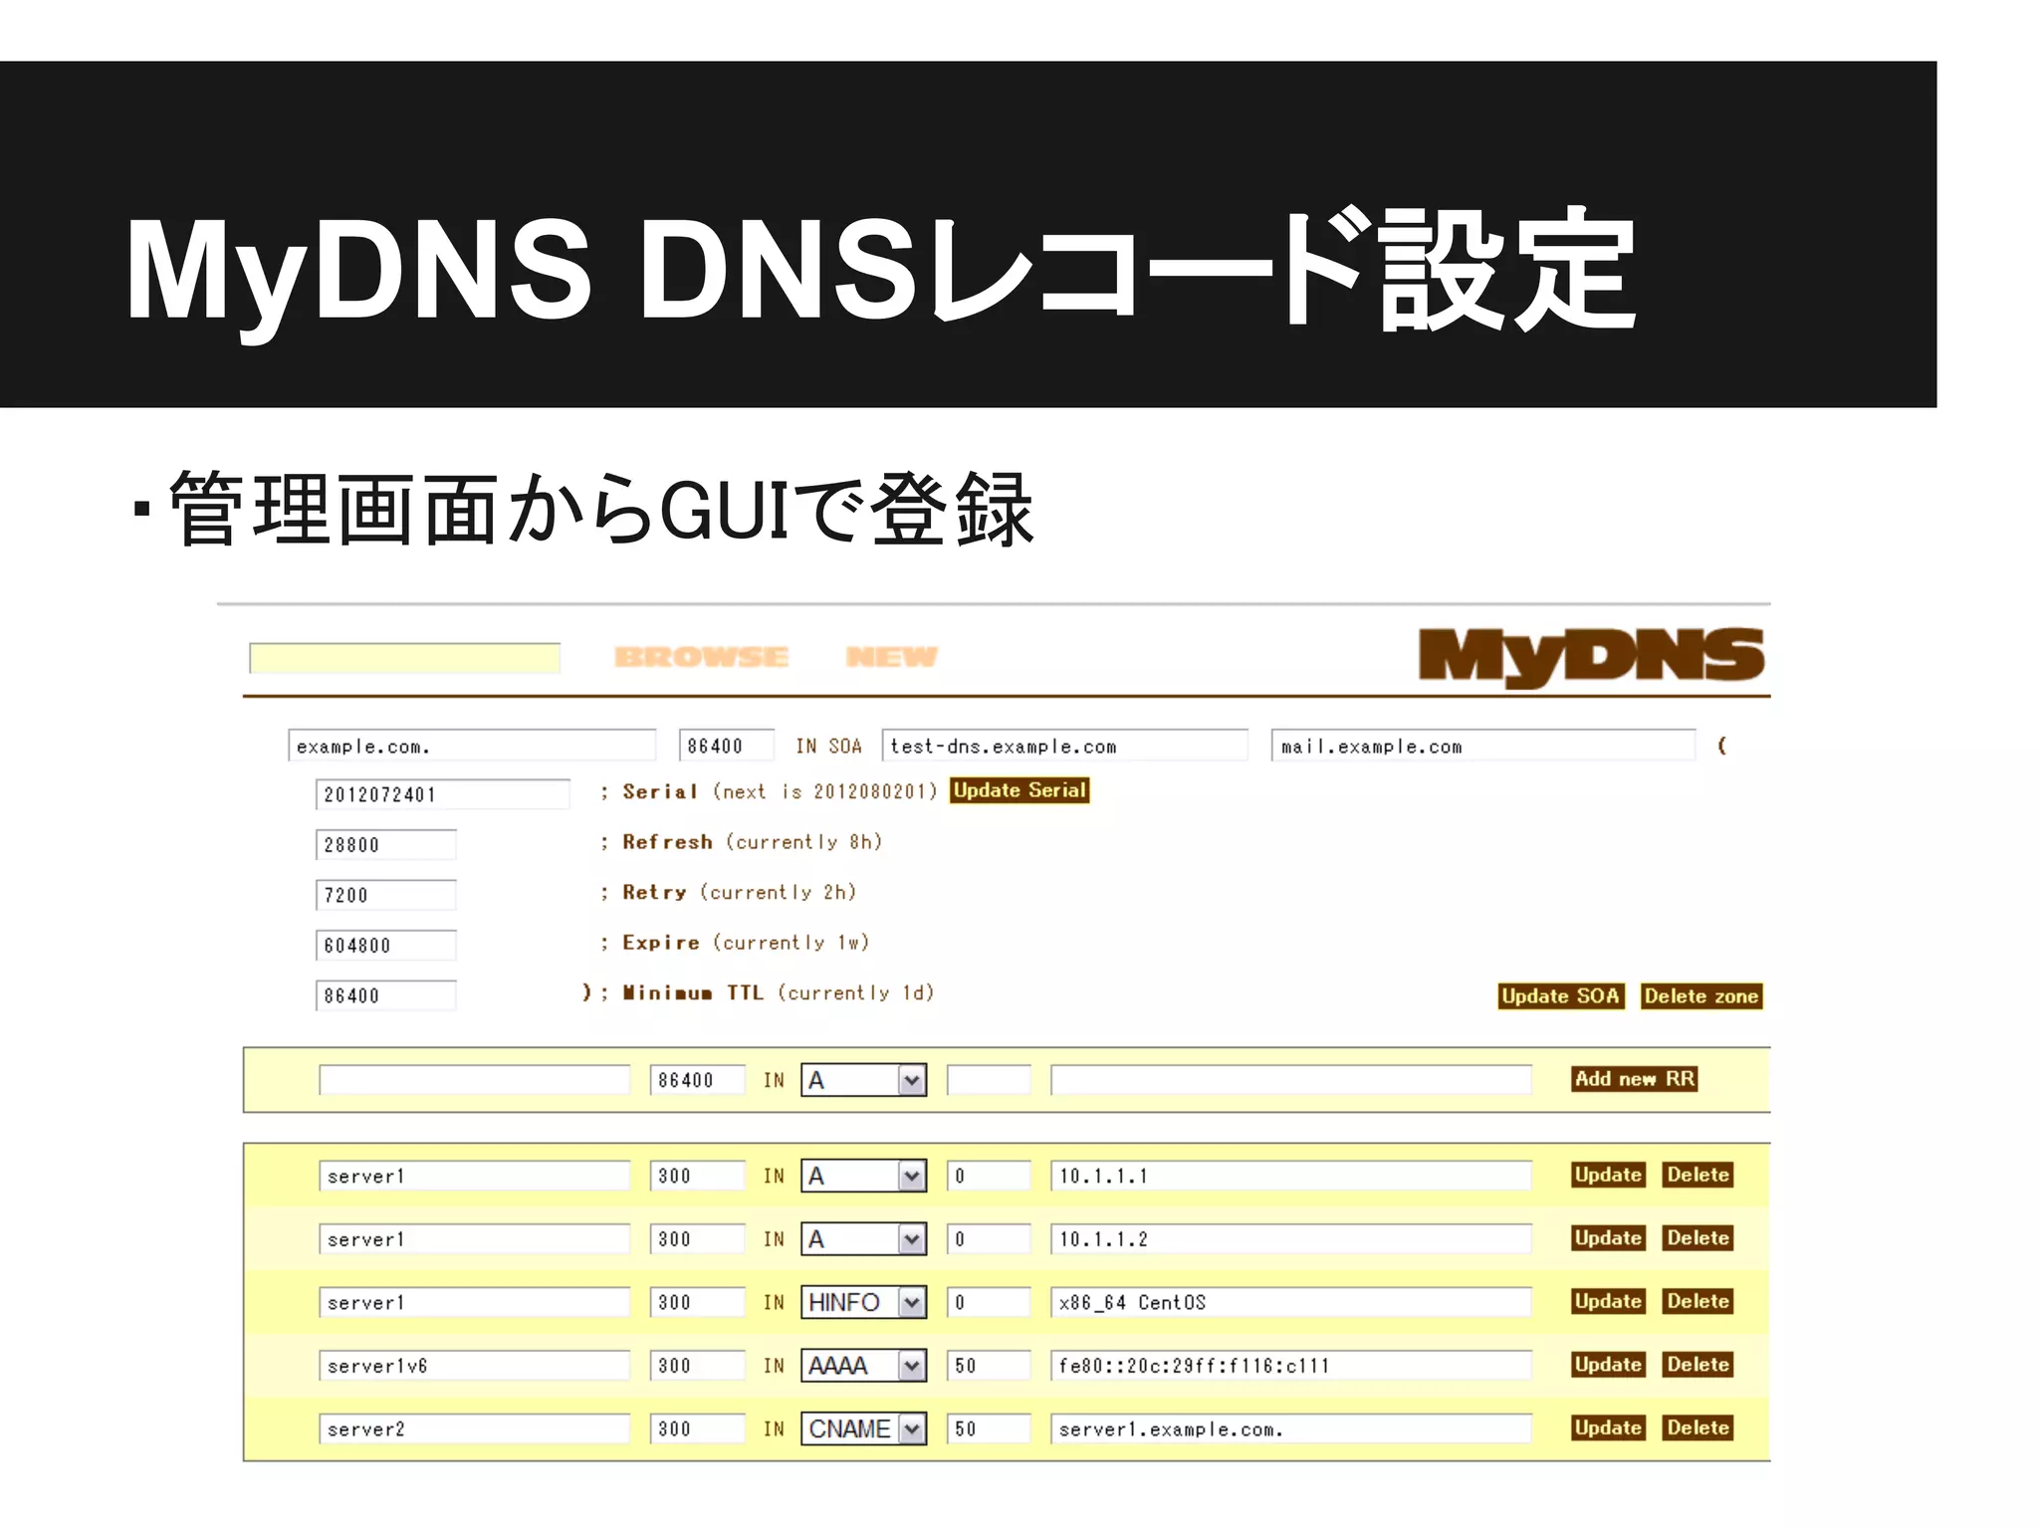
Task: Delete the HINFO record
Action: pyautogui.click(x=1699, y=1301)
